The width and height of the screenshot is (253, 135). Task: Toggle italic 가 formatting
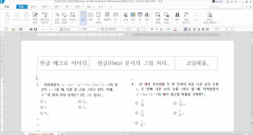coord(156,29)
